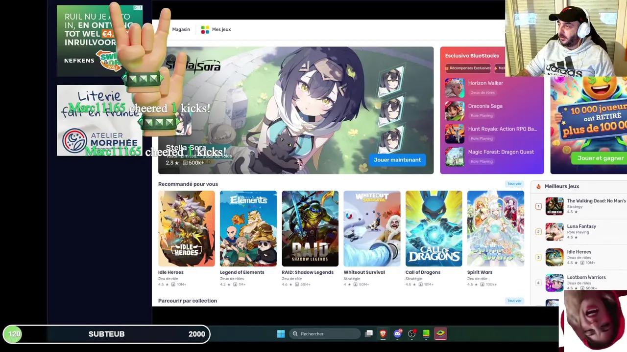Open Luna Fantasy icon in Meilleurs jeux
Screen dimensions: 627x352
point(555,232)
